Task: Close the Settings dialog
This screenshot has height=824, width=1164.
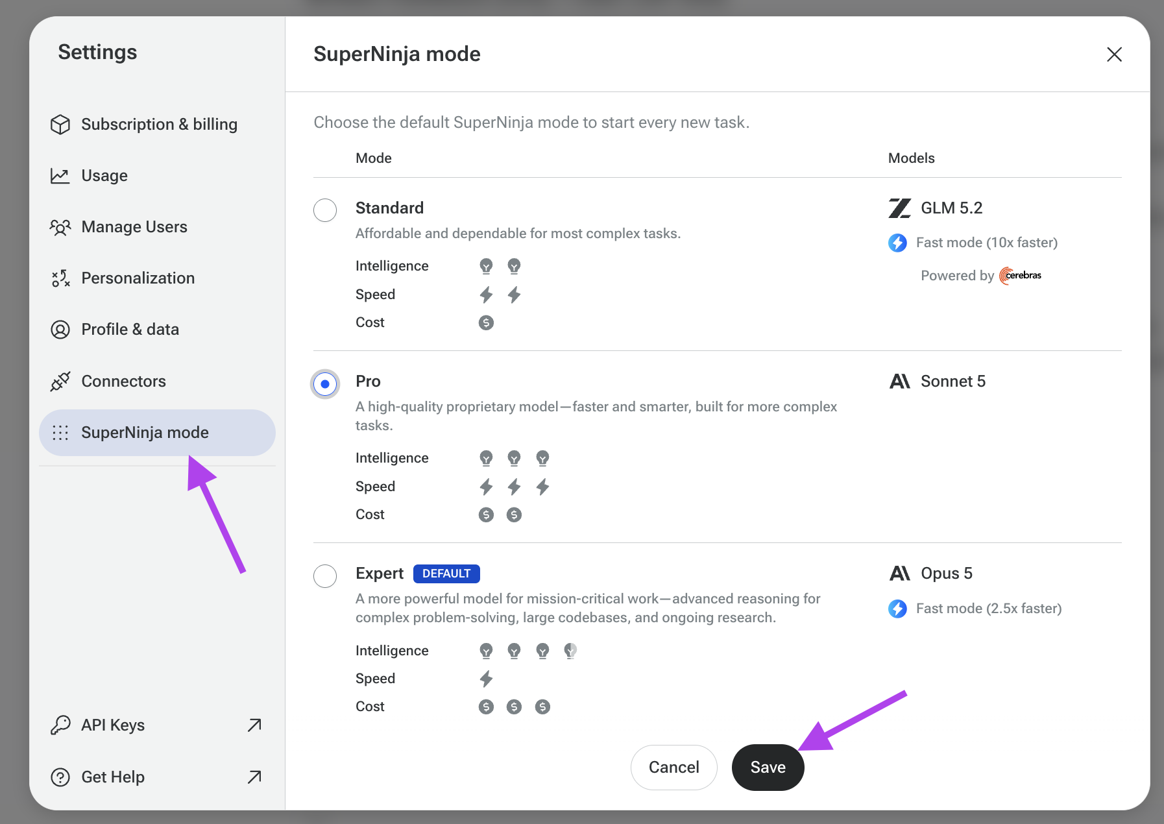Action: (x=1114, y=55)
